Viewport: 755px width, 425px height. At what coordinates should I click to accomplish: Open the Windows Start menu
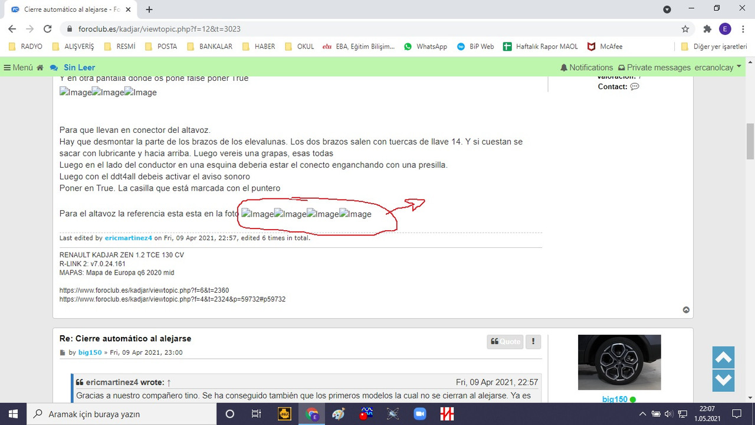[13, 414]
